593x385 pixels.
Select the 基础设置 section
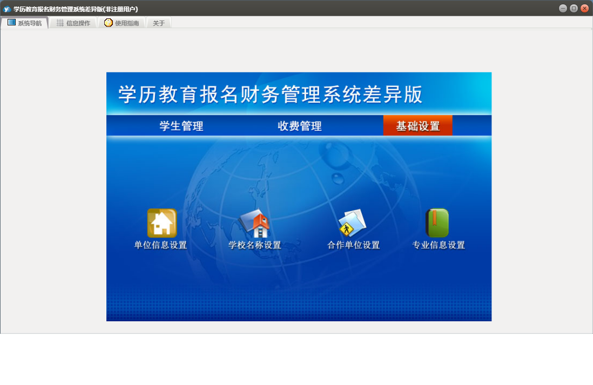pyautogui.click(x=418, y=126)
